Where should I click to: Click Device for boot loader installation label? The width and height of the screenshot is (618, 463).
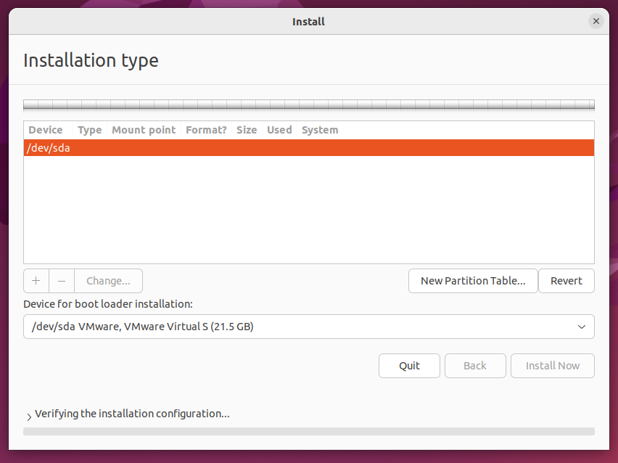[x=108, y=304]
